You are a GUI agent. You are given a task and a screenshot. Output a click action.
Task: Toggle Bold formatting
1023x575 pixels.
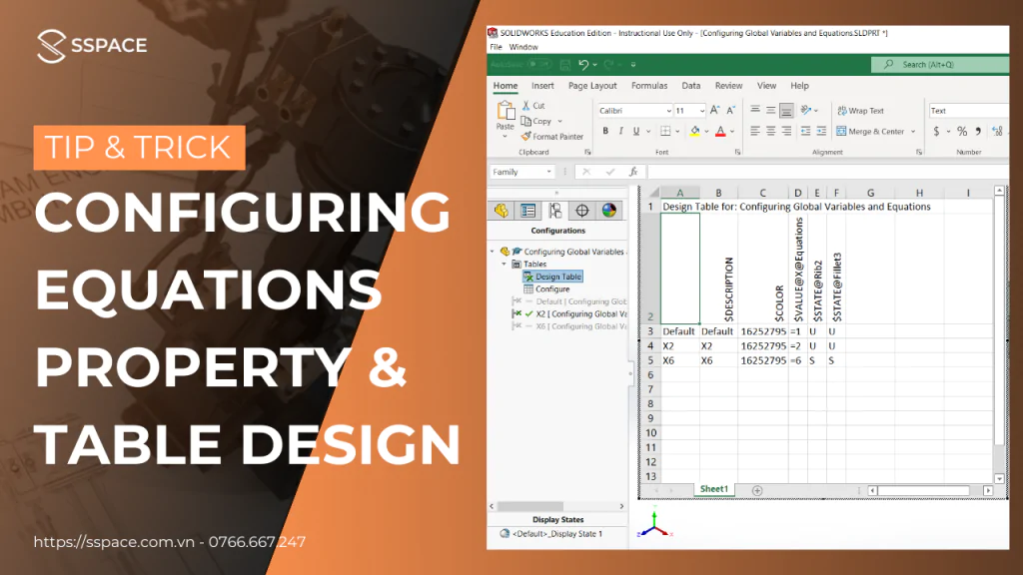(605, 131)
